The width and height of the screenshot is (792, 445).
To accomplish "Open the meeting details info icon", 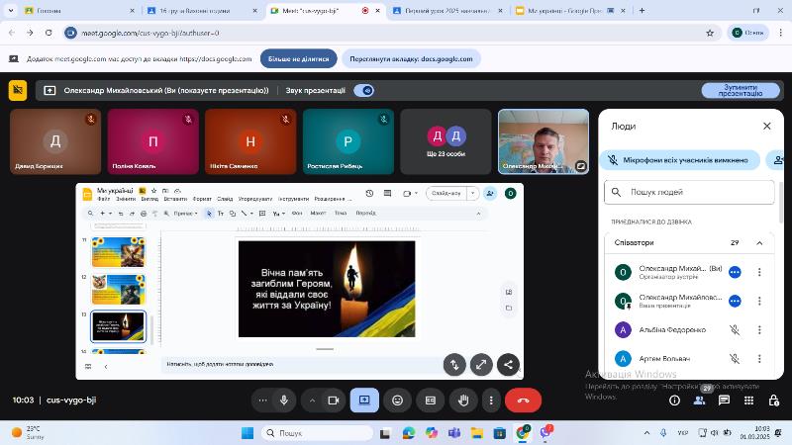I will coord(674,400).
